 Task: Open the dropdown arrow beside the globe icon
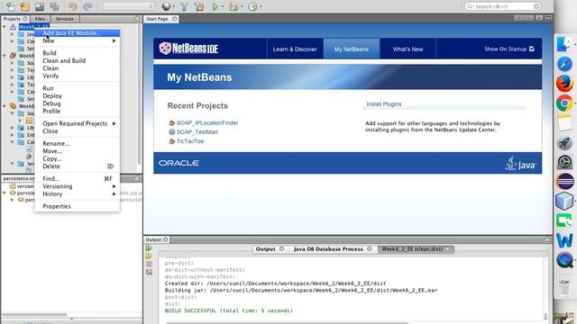coord(173,6)
